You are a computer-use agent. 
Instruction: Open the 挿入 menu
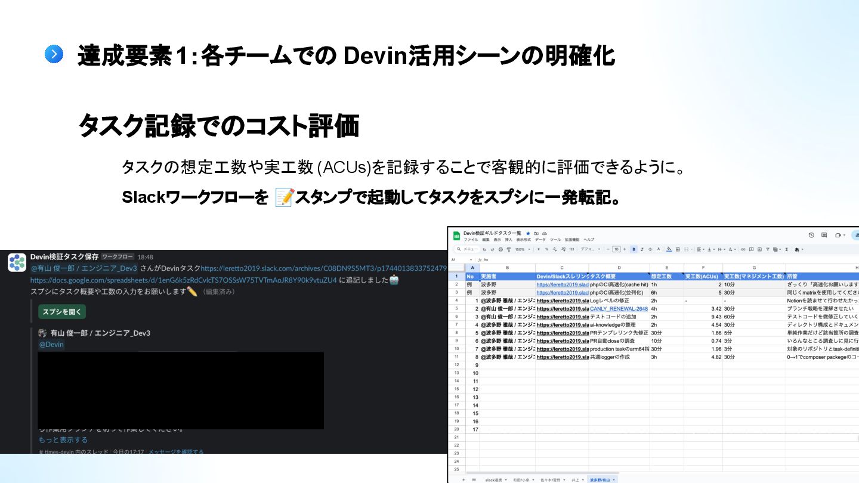(508, 240)
